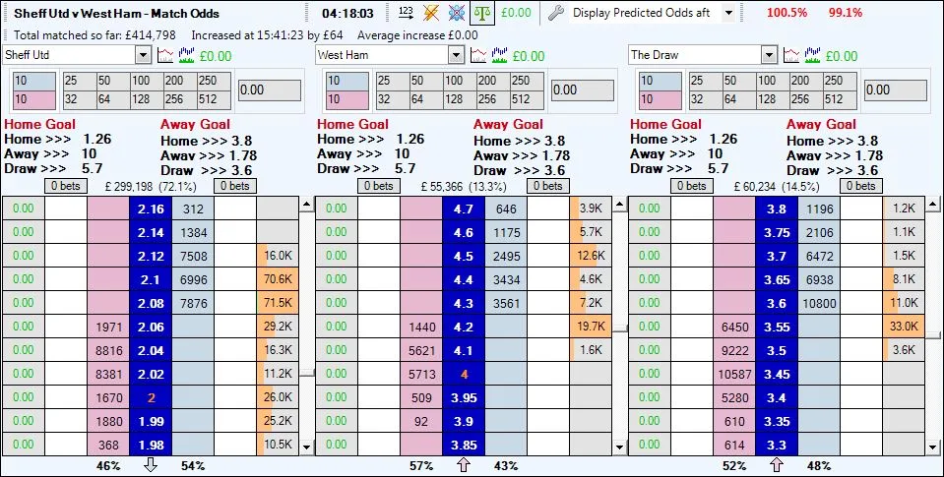This screenshot has height=477, width=944.
Task: Click down scroll arrow of Sheff Utd ladder
Action: (306, 447)
